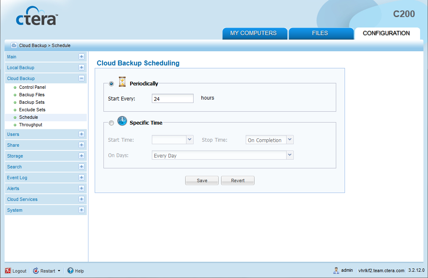Image resolution: width=428 pixels, height=278 pixels.
Task: Click the Cloud Backup sidebar heading
Action: coord(21,79)
